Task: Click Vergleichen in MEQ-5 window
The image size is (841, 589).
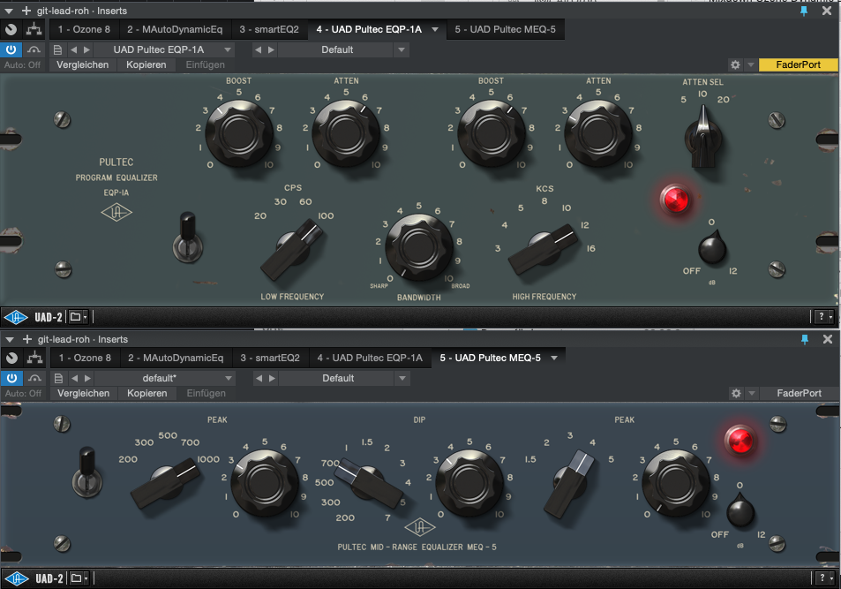Action: click(x=83, y=393)
